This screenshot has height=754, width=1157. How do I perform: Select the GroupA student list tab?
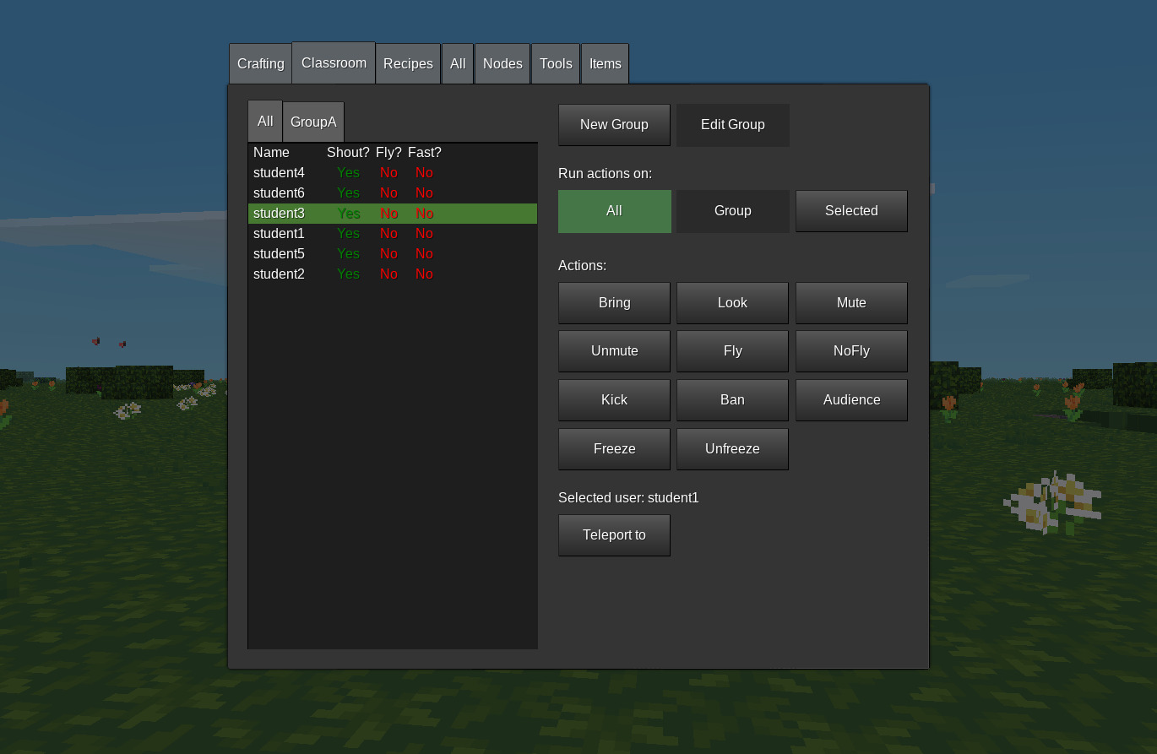pyautogui.click(x=313, y=122)
